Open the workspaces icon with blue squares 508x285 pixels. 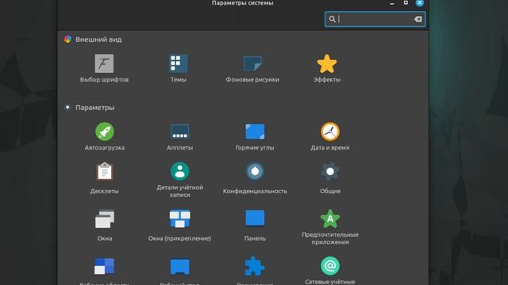(x=104, y=266)
